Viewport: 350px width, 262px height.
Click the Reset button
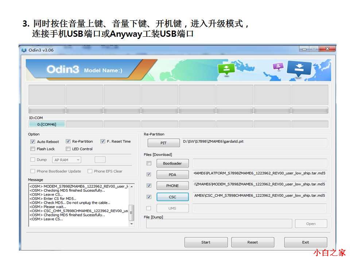(x=253, y=242)
